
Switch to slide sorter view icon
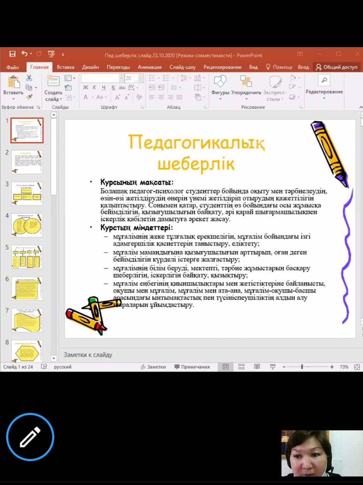[241, 367]
